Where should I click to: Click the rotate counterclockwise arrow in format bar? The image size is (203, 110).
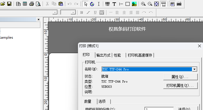click(151, 12)
